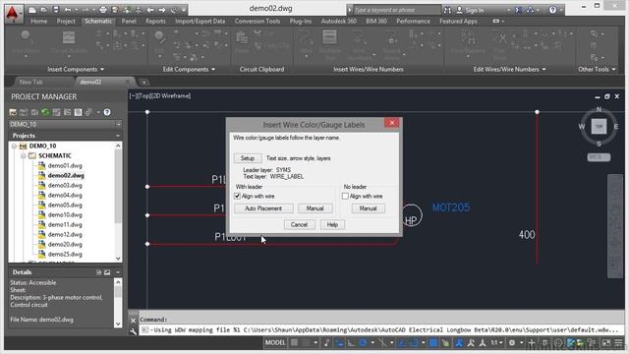
Task: Toggle No leader Align with wire checkbox
Action: (345, 196)
